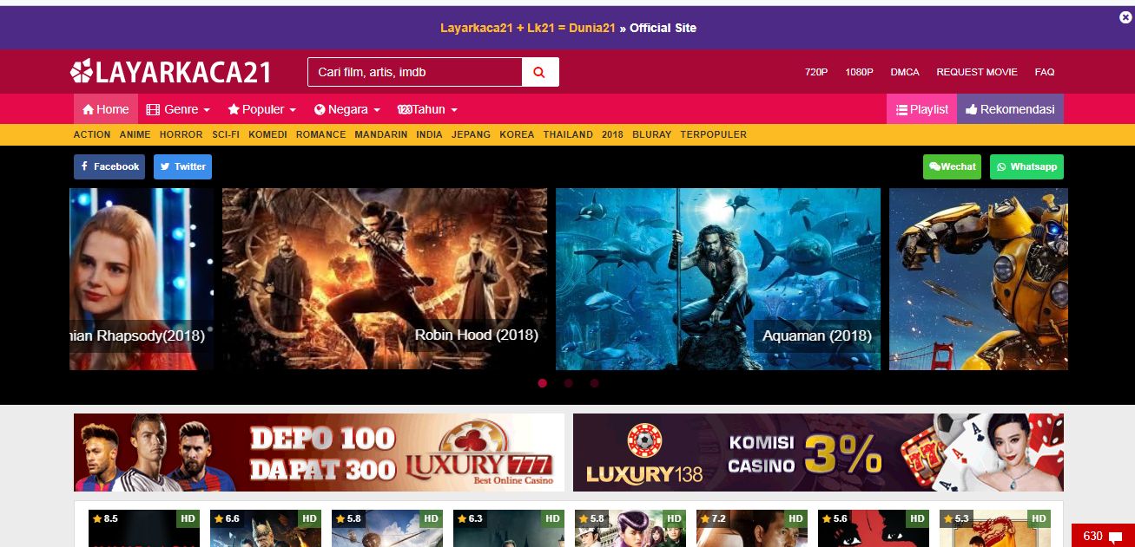Open the Robin Hood (2018) slide

pos(385,279)
